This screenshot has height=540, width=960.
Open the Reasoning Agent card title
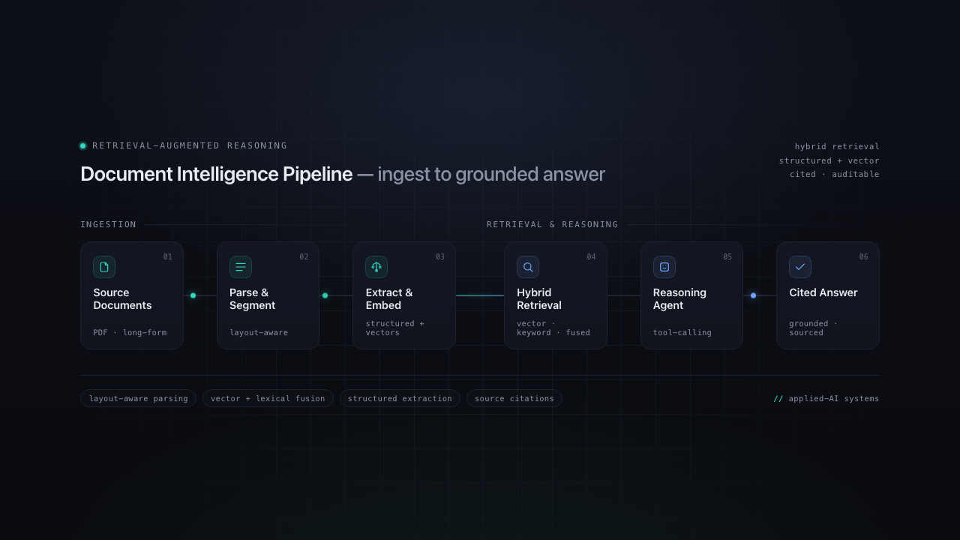coord(679,298)
